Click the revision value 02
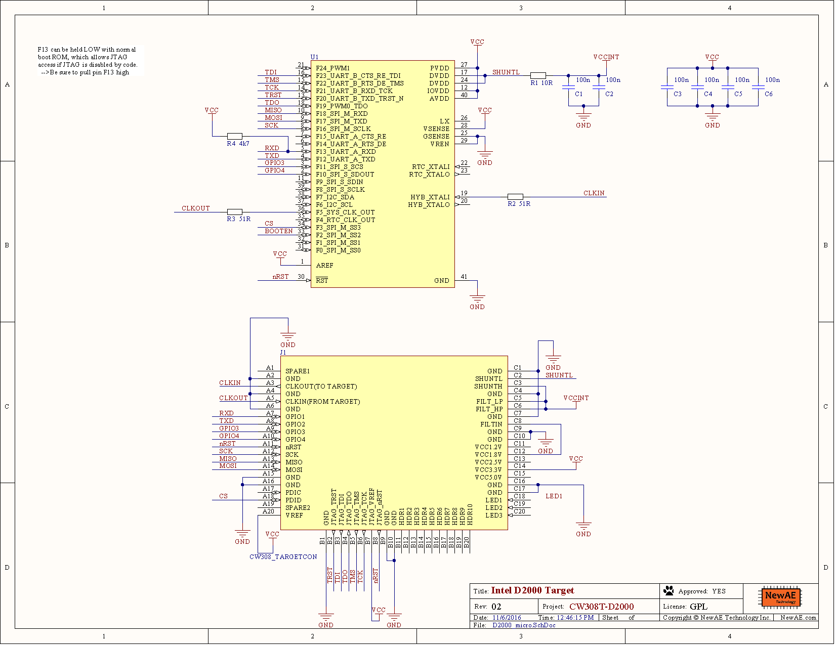The image size is (835, 645). pos(496,607)
